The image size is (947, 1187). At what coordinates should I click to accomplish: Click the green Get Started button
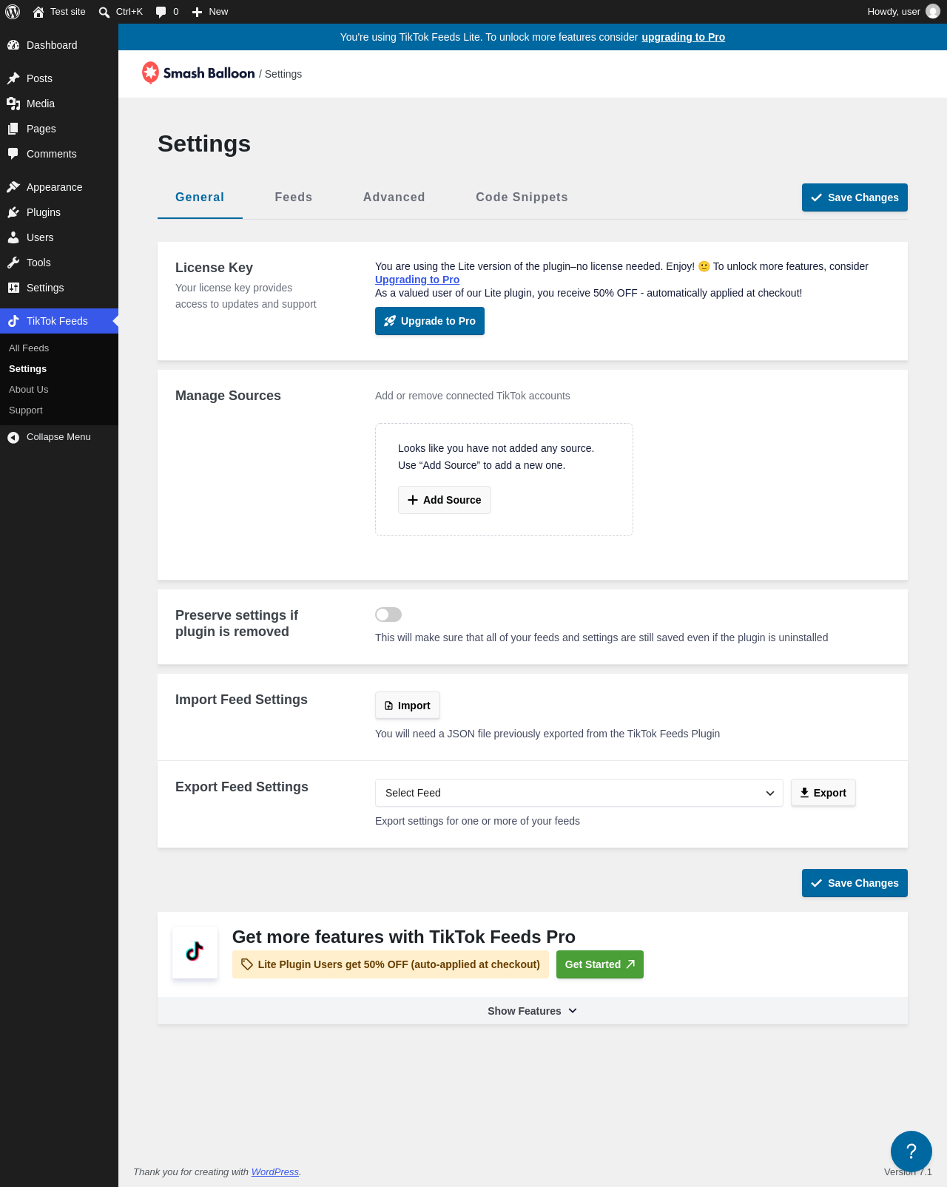coord(600,964)
